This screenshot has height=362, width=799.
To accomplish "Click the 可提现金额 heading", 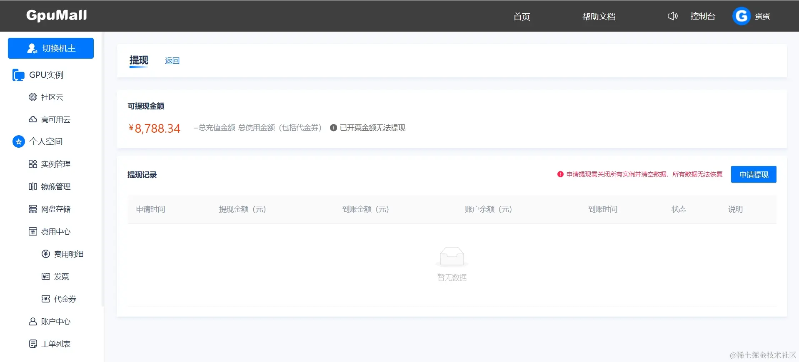I will (x=146, y=106).
